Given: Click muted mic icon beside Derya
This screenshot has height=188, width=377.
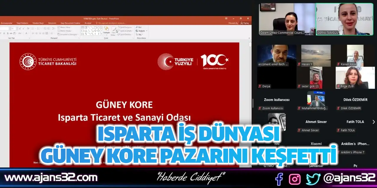Looking at the screenshot, I should 260,86.
